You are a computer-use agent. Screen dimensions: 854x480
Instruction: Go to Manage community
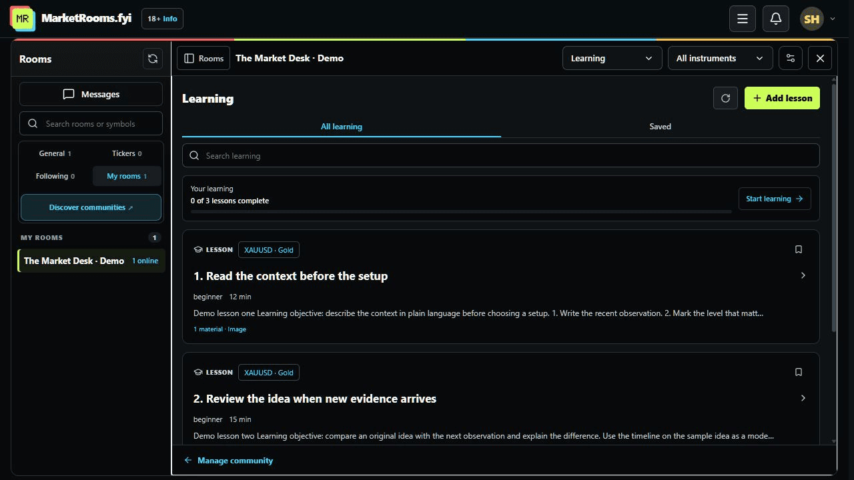click(x=229, y=460)
